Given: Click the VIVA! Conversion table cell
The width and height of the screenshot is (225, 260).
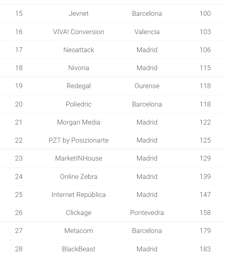Looking at the screenshot, I should [79, 32].
